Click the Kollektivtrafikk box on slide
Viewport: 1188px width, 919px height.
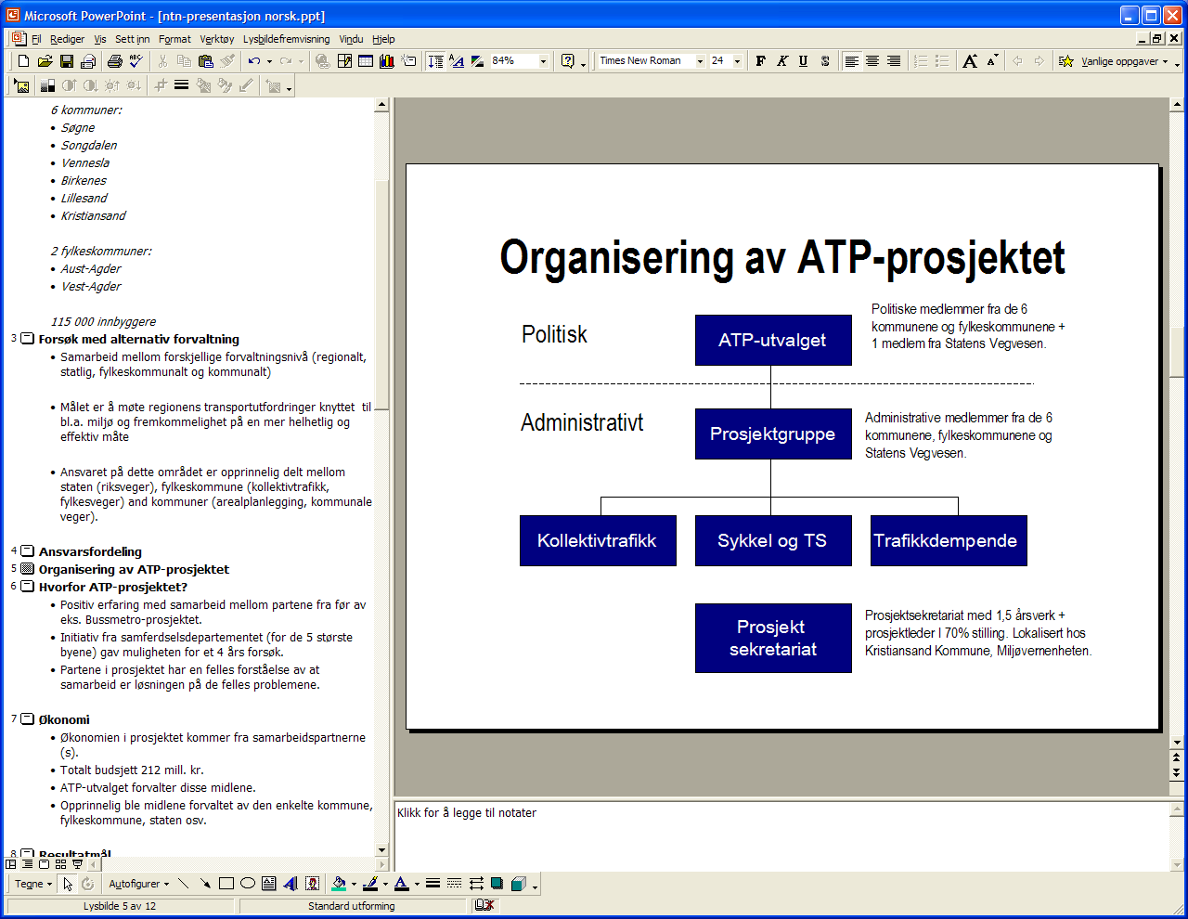[598, 540]
